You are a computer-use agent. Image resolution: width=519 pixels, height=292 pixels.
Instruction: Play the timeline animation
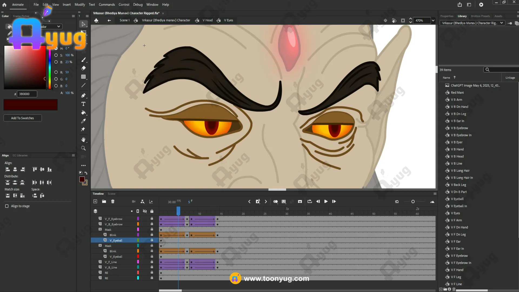(326, 201)
